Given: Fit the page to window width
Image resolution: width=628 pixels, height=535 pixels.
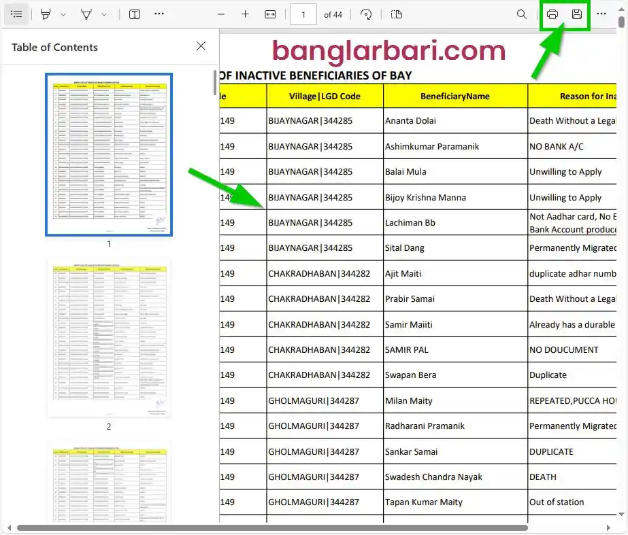Looking at the screenshot, I should [269, 14].
